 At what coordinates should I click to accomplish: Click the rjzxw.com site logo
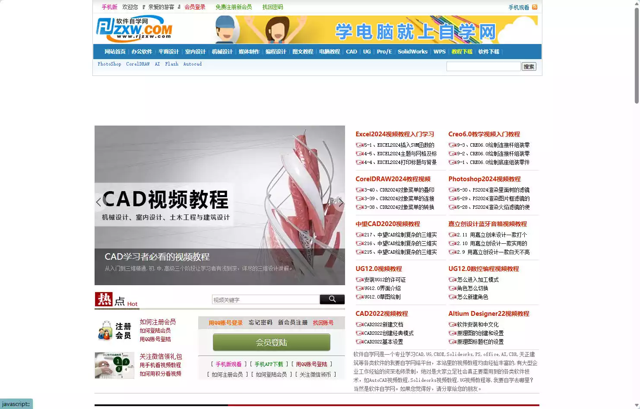click(x=134, y=29)
